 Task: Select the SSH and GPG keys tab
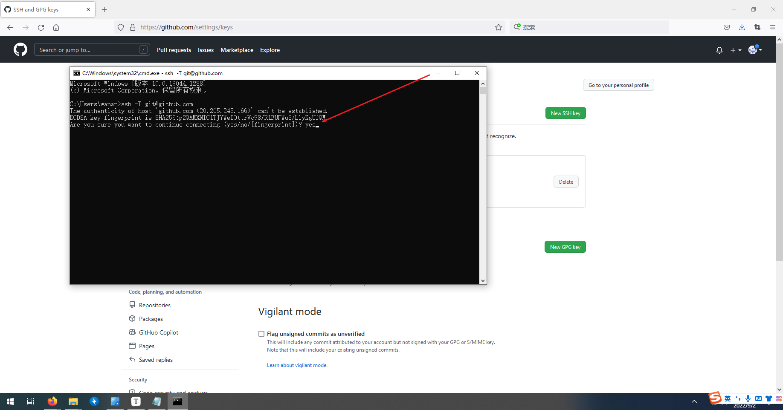coord(48,9)
